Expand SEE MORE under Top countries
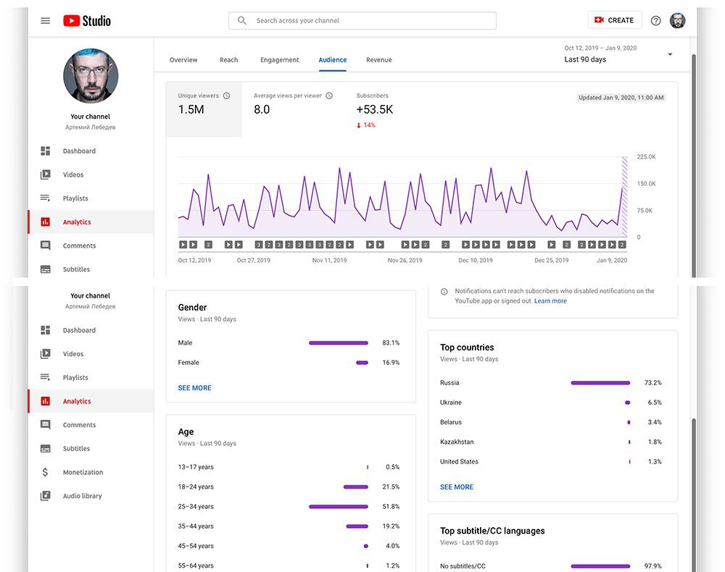725x572 pixels. coord(456,487)
